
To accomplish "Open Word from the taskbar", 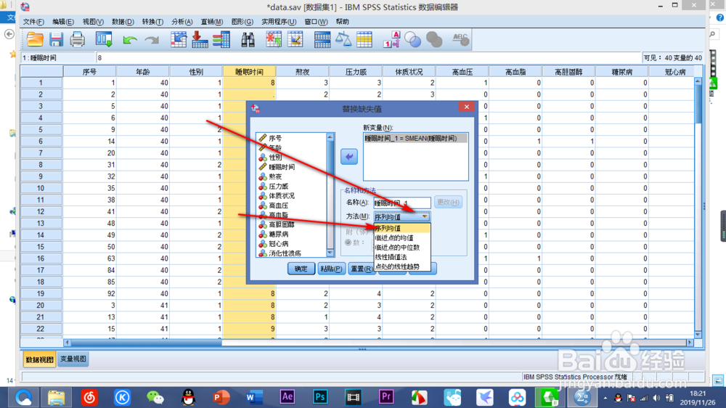I will coord(254,397).
